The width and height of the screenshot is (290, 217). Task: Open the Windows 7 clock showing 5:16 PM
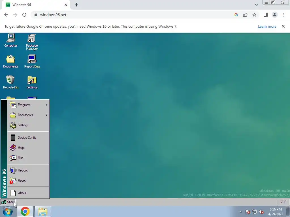276,211
